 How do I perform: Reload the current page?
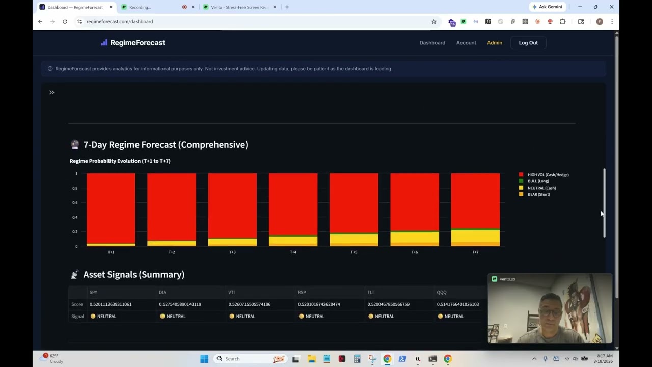pyautogui.click(x=65, y=21)
